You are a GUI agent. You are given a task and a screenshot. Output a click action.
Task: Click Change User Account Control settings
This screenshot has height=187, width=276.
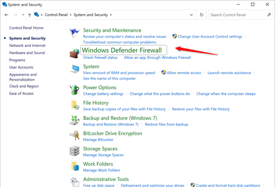click(x=210, y=37)
